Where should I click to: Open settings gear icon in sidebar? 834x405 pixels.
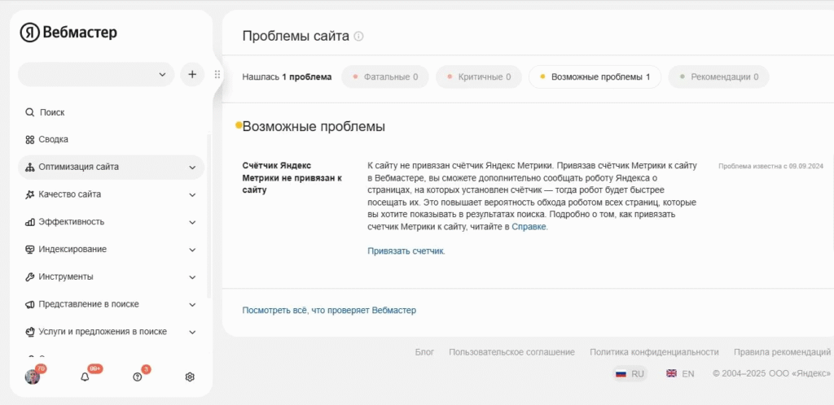coord(190,377)
